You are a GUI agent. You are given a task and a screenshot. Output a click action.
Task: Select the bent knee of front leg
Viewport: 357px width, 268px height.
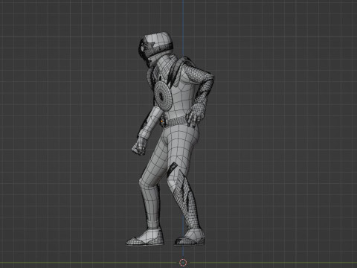click(147, 181)
